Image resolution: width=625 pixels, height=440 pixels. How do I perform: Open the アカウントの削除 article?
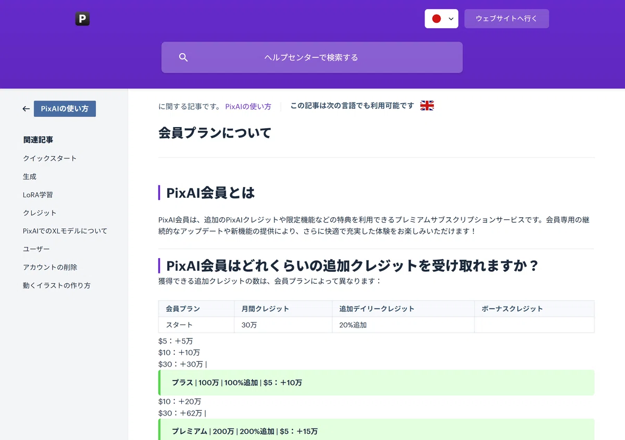pos(50,267)
